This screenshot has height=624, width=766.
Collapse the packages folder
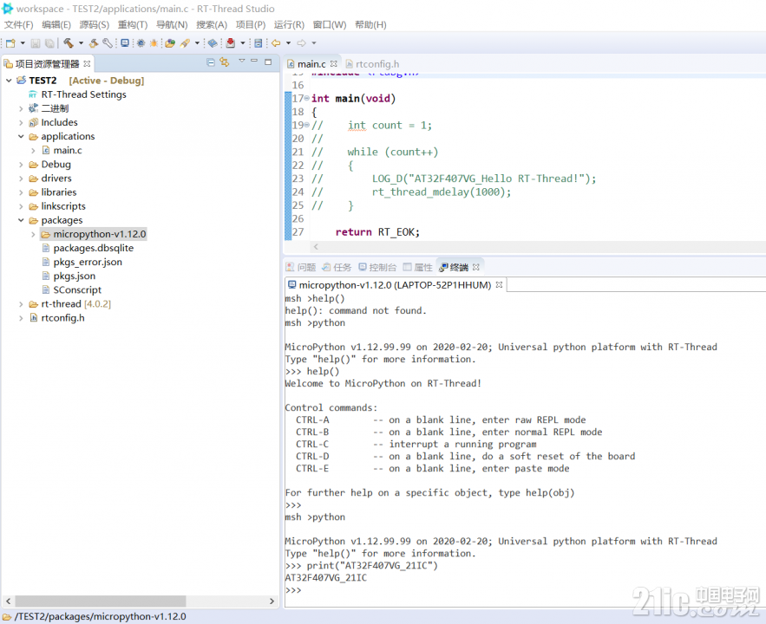[21, 220]
